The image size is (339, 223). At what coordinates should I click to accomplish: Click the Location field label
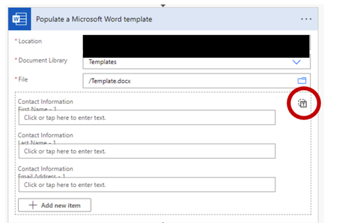[x=30, y=41]
